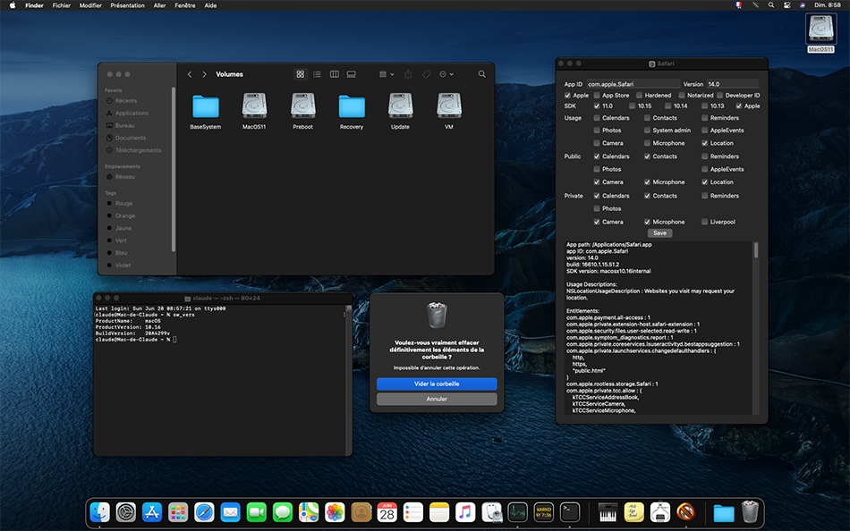
Task: Click the App ID text field
Action: pyautogui.click(x=633, y=84)
